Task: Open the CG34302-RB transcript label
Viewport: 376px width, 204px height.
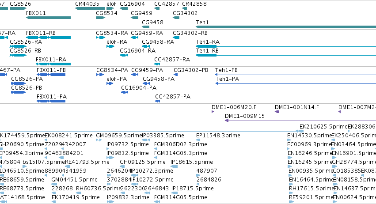Action: pos(190,33)
